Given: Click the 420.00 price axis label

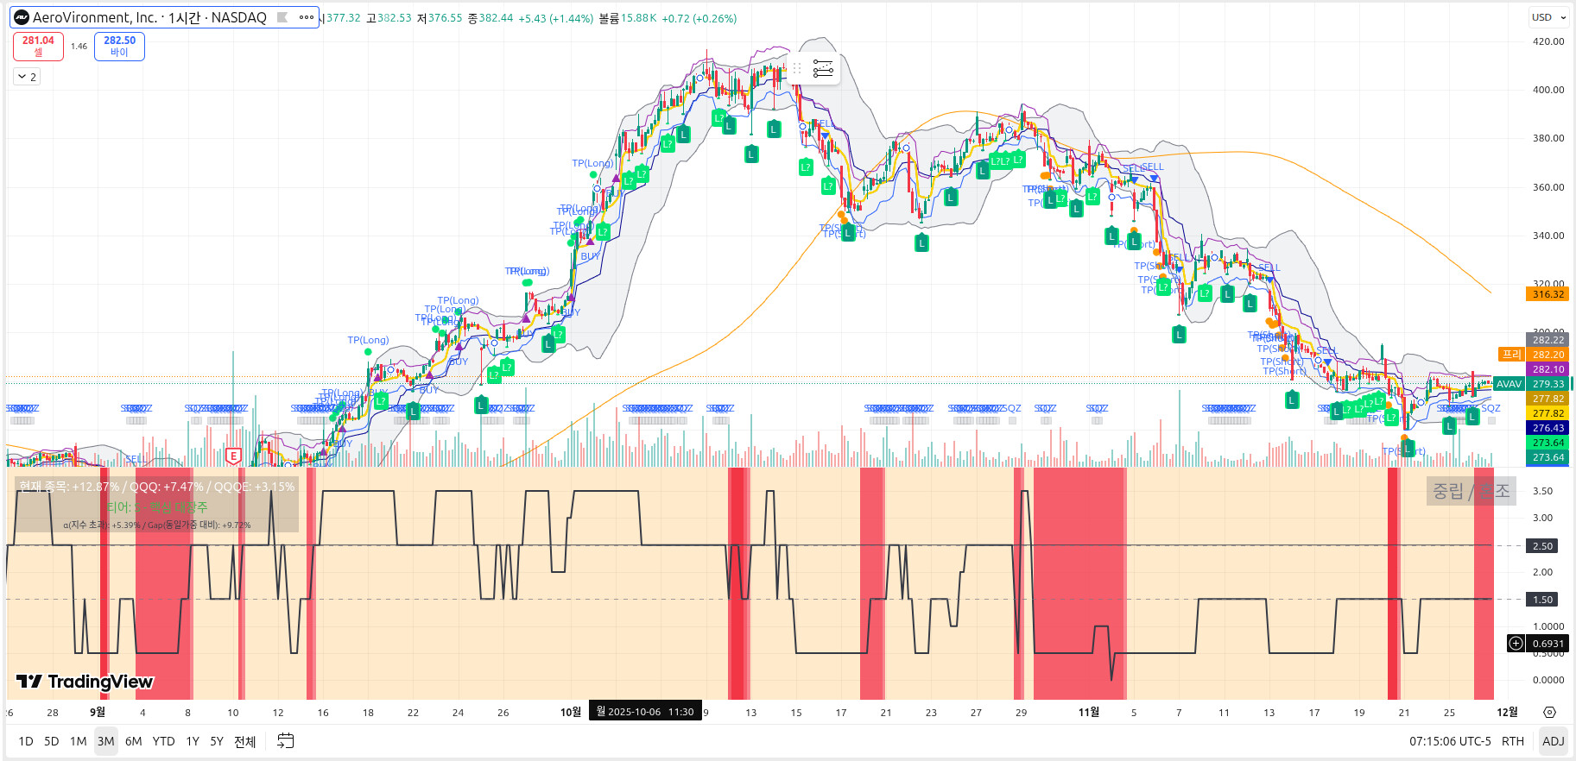Looking at the screenshot, I should pos(1548,41).
